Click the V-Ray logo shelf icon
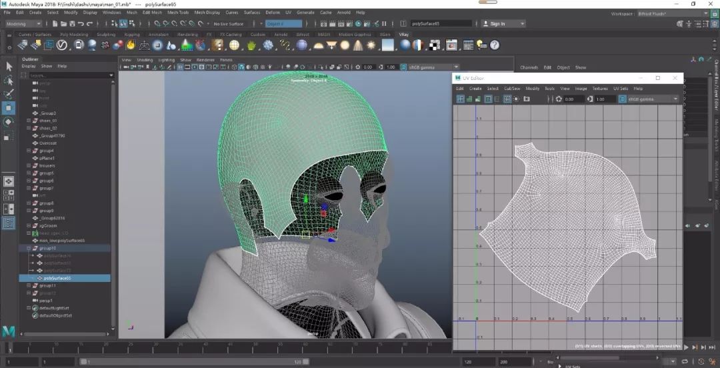Image resolution: width=720 pixels, height=368 pixels. pos(62,45)
